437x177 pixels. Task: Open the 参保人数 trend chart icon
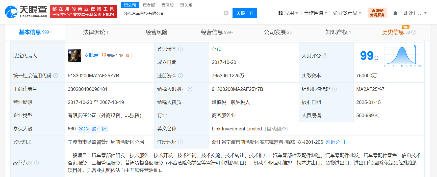104,129
